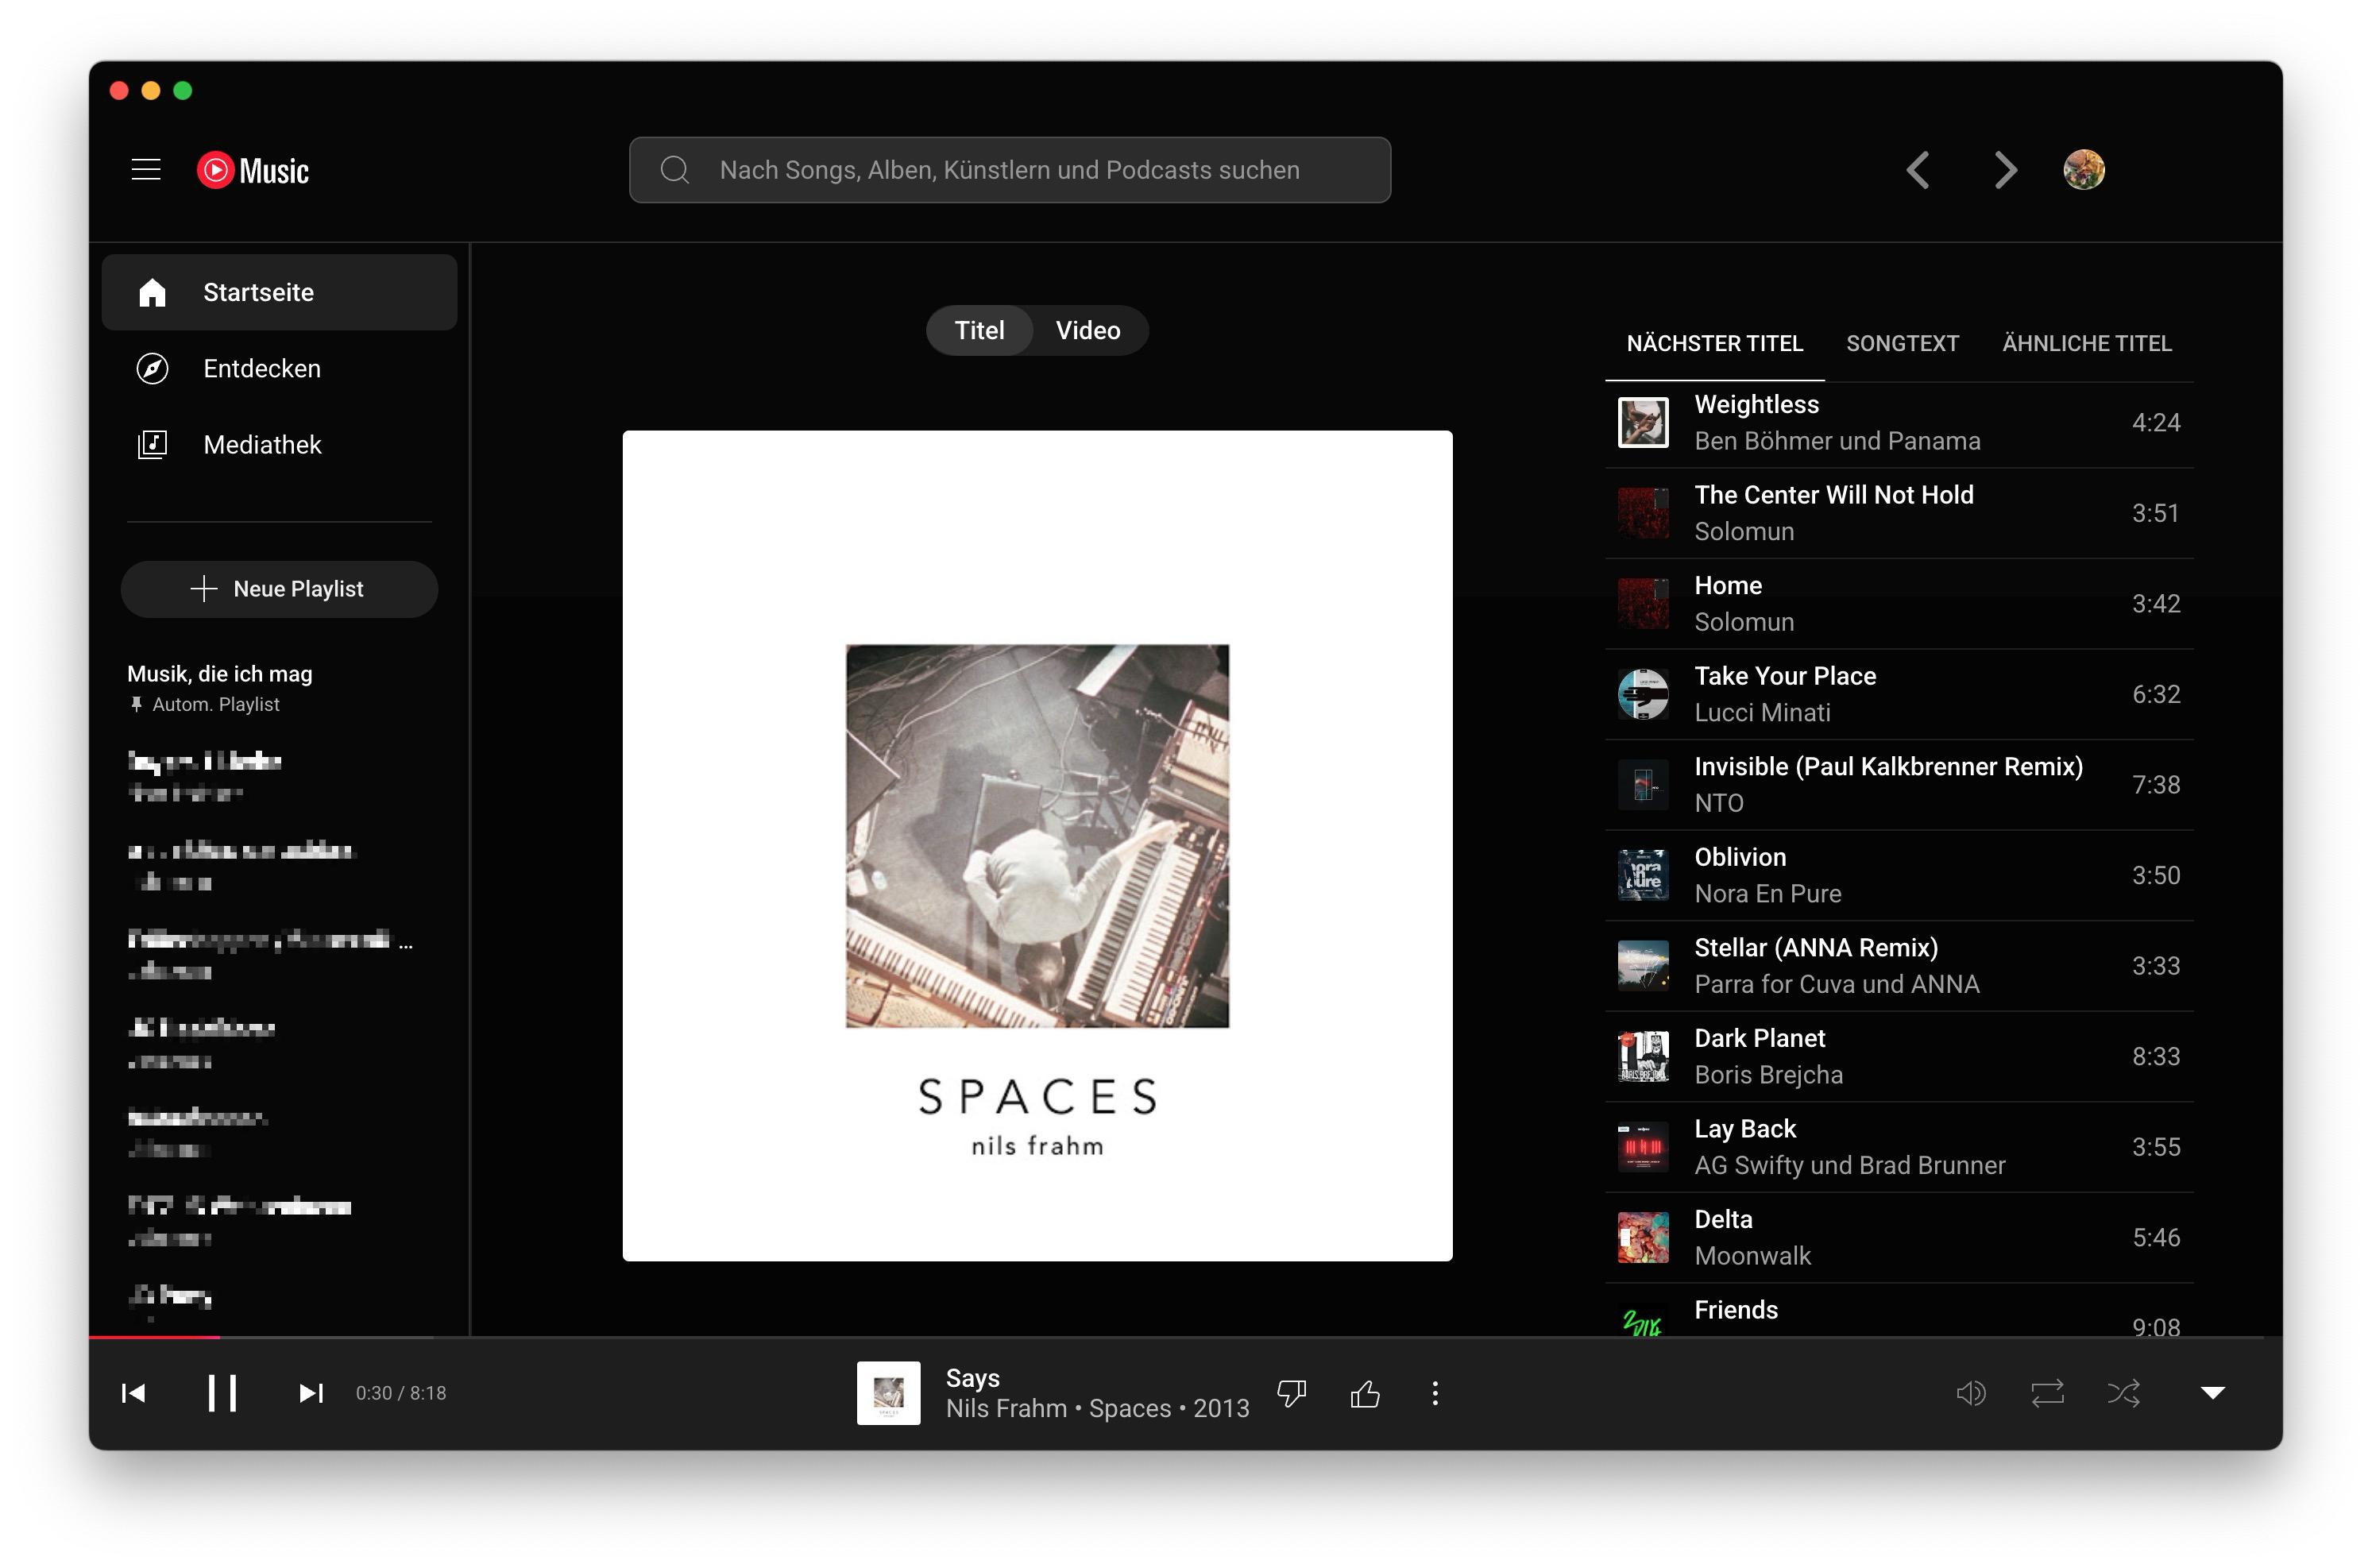
Task: Dislike the song Says
Action: point(1292,1393)
